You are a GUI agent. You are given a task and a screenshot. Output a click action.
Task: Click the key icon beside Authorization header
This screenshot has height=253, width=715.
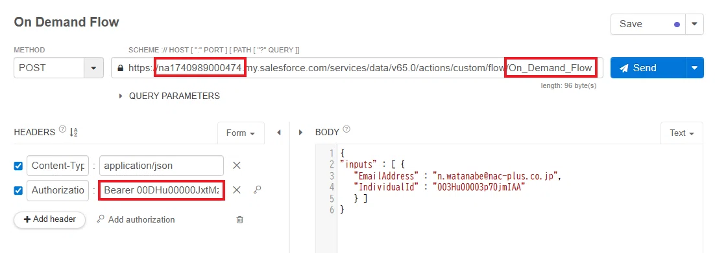257,190
